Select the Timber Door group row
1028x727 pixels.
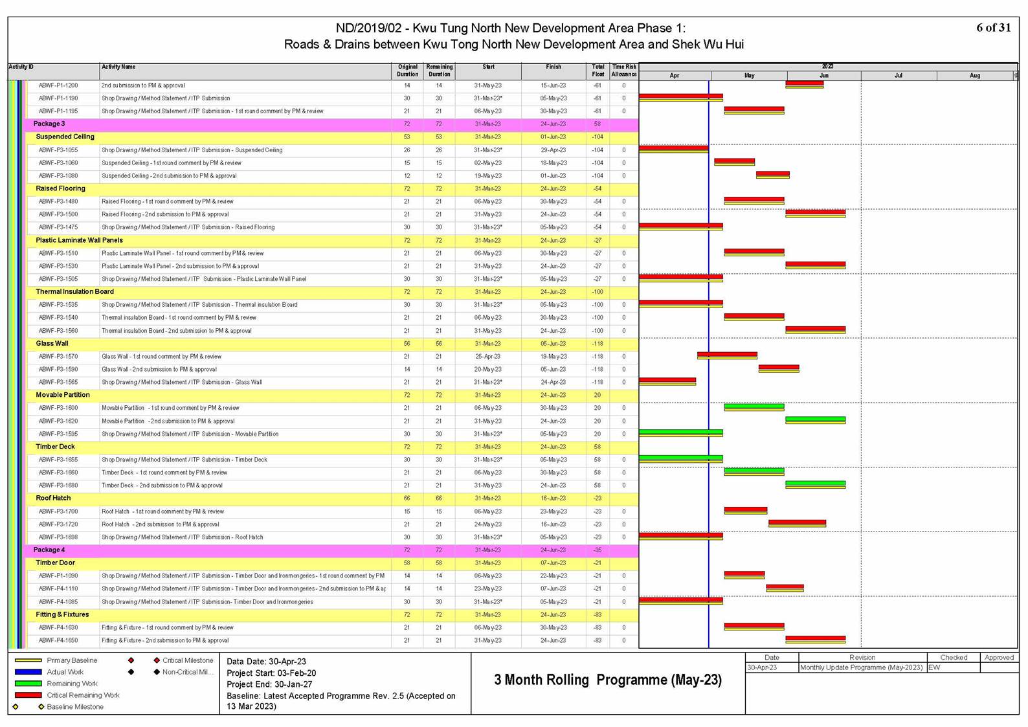click(x=333, y=563)
